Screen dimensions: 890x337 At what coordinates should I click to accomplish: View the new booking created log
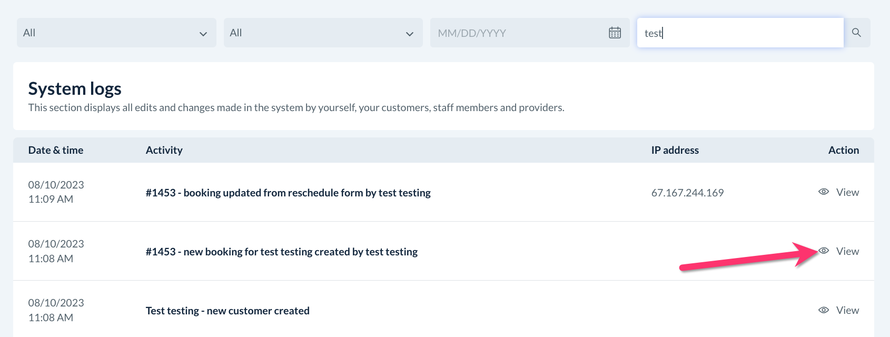click(847, 251)
